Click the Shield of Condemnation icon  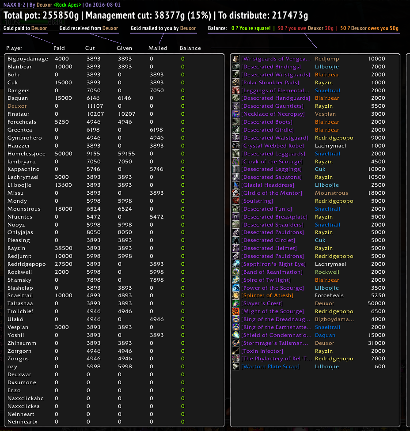point(236,335)
